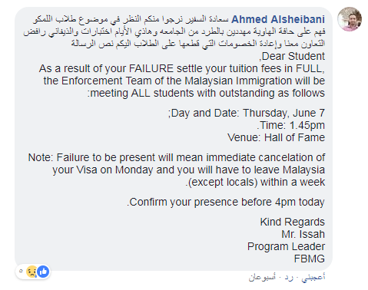Click the رد (Reply) link under comment
The width and height of the screenshot is (368, 290).
point(289,277)
